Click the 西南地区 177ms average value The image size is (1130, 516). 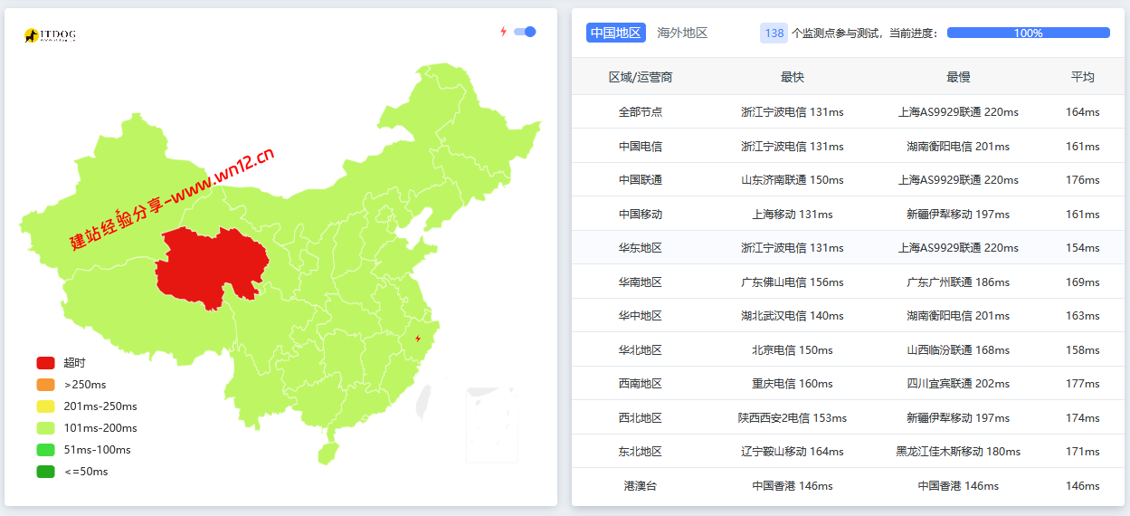coord(1083,384)
